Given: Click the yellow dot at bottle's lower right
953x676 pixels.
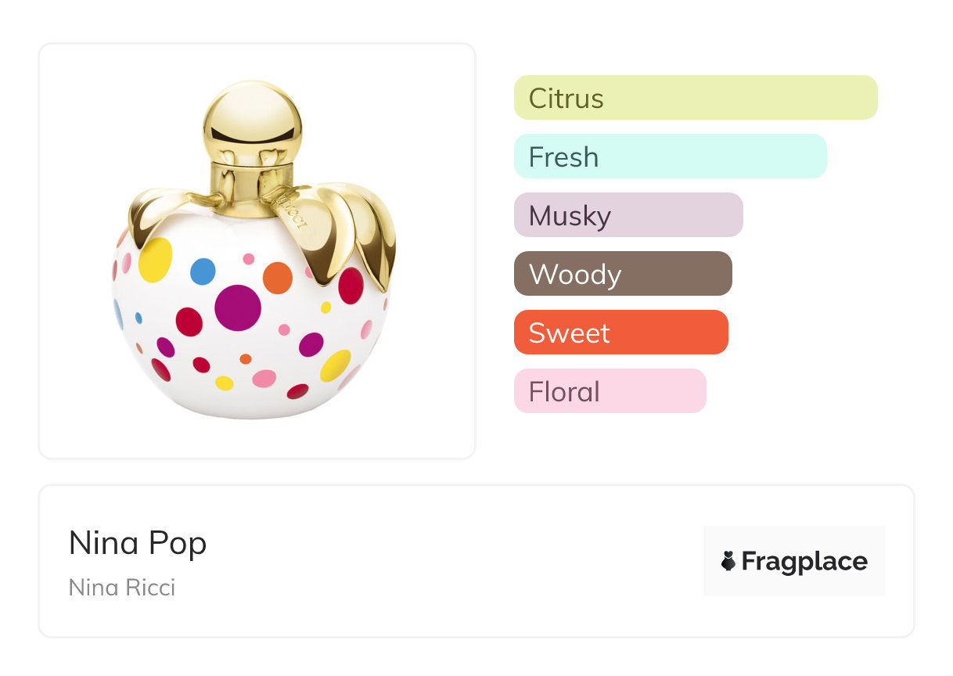Looking at the screenshot, I should click(336, 365).
